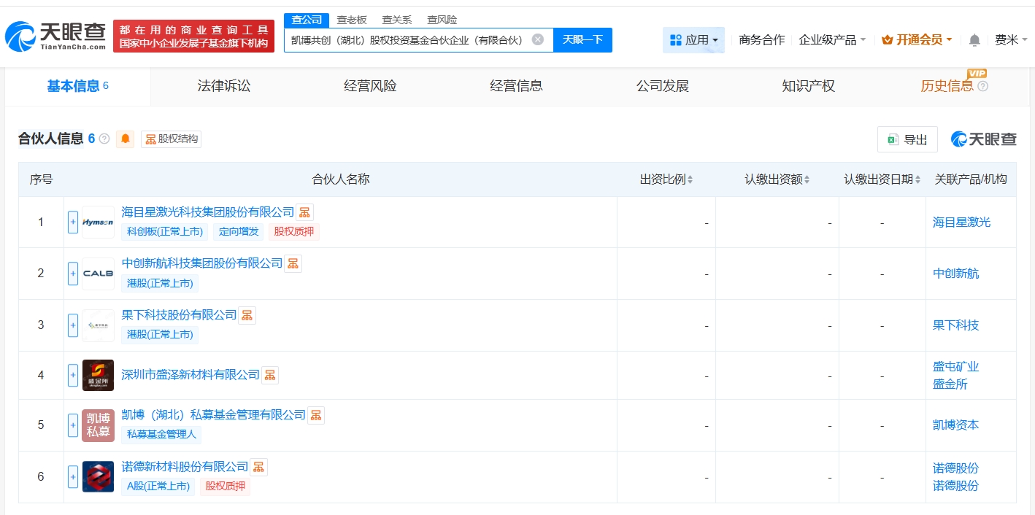The height and width of the screenshot is (515, 1035).
Task: Click the 盛屯矿业 related product link
Action: coord(956,367)
